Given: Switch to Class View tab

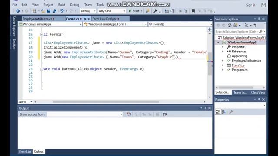Looking at the screenshot, I should coord(258,92).
